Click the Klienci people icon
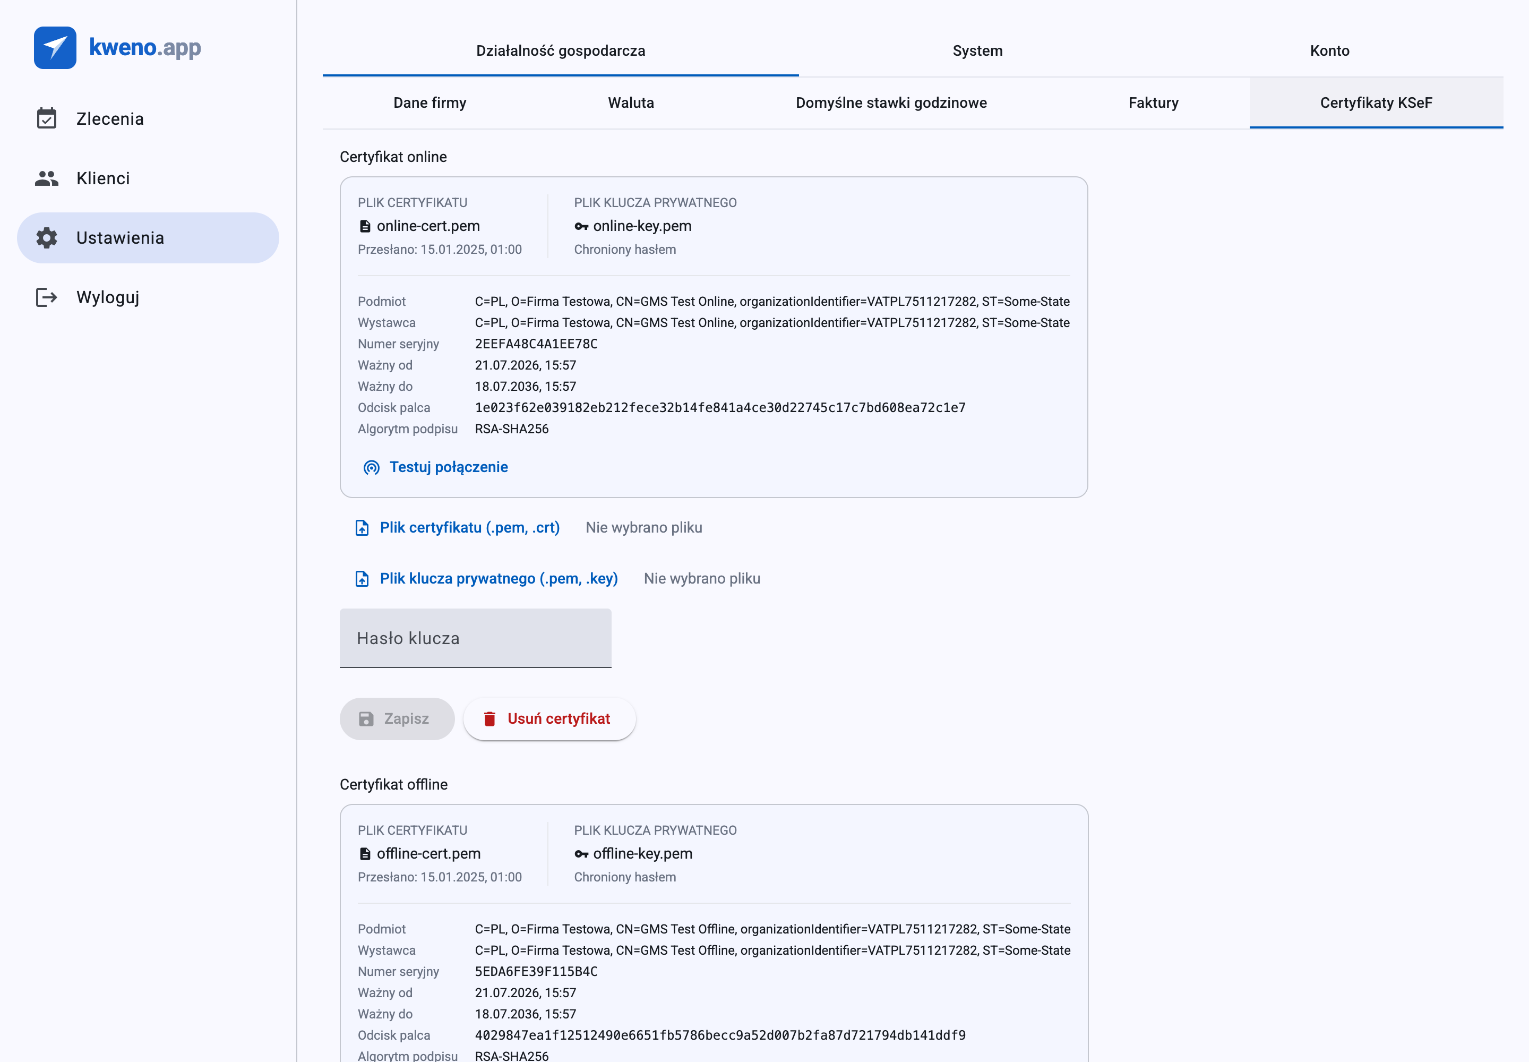The height and width of the screenshot is (1062, 1529). pyautogui.click(x=47, y=178)
